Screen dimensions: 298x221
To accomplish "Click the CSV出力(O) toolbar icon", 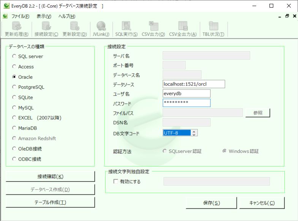I will (x=153, y=29).
